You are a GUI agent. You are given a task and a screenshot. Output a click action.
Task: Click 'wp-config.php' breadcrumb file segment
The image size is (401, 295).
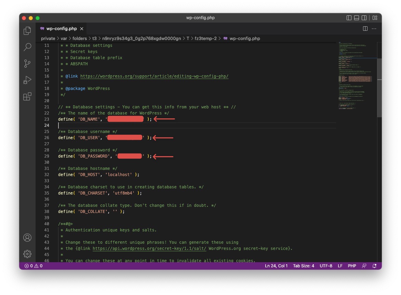245,38
